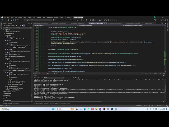Select XGSampleSTTReqType.h file
The height and width of the screenshot is (127, 169).
pyautogui.click(x=18, y=81)
